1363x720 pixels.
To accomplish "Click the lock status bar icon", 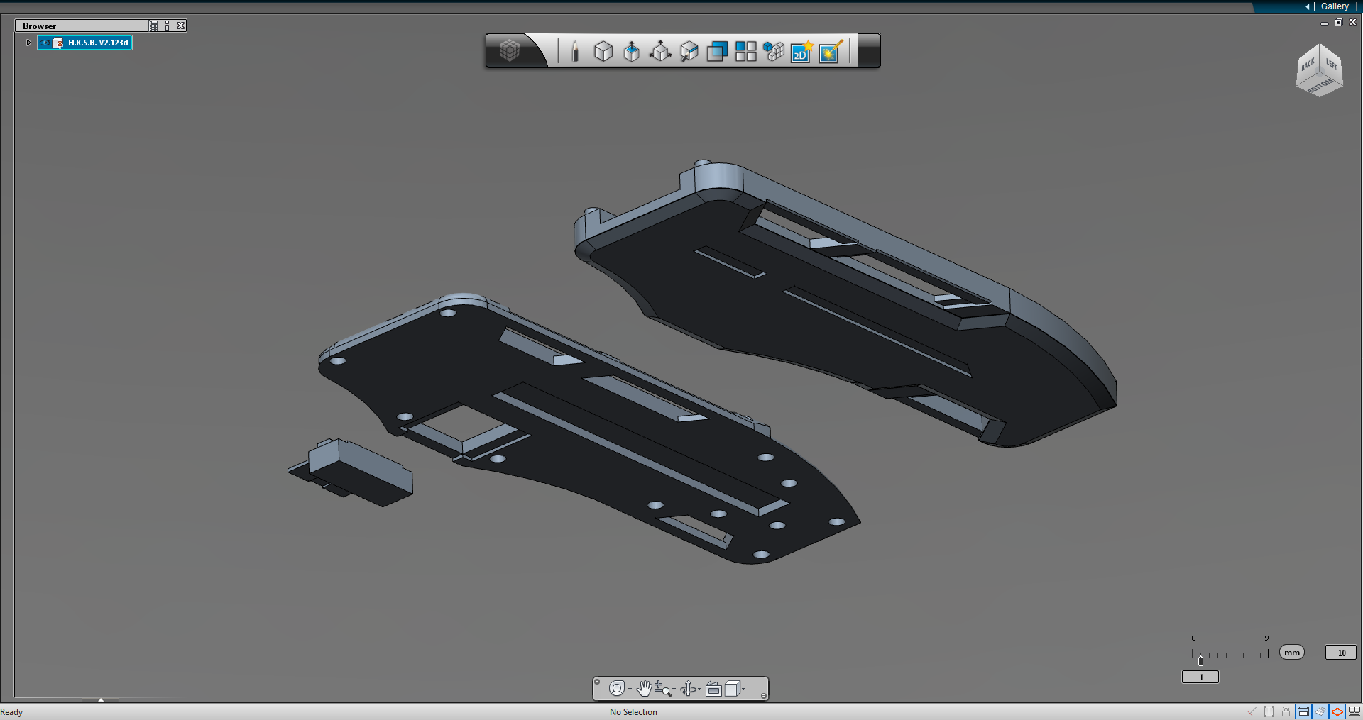I will (x=1286, y=711).
